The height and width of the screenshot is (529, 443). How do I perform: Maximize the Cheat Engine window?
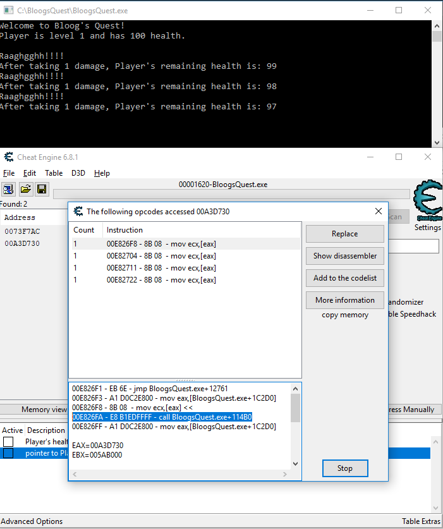(399, 157)
